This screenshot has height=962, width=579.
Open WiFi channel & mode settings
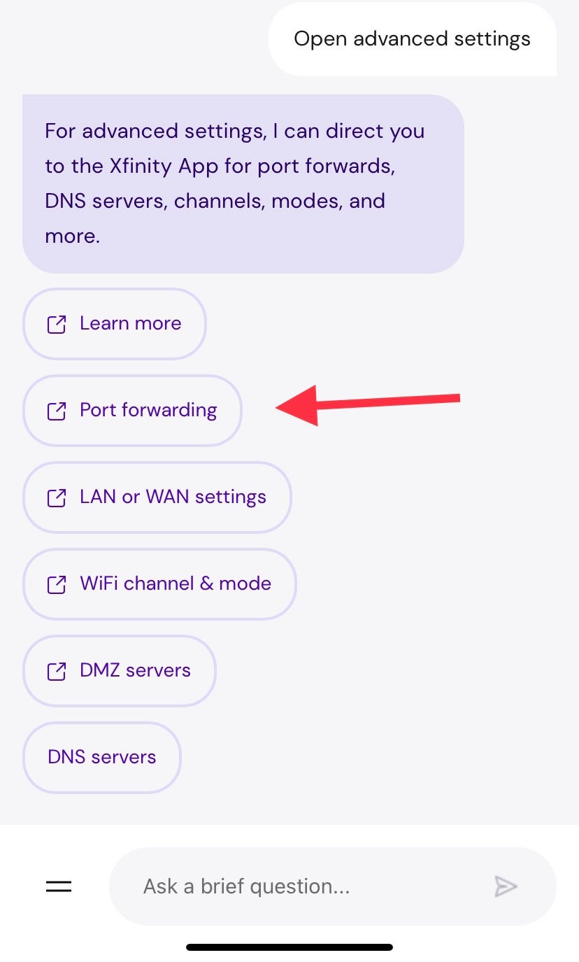(x=159, y=584)
